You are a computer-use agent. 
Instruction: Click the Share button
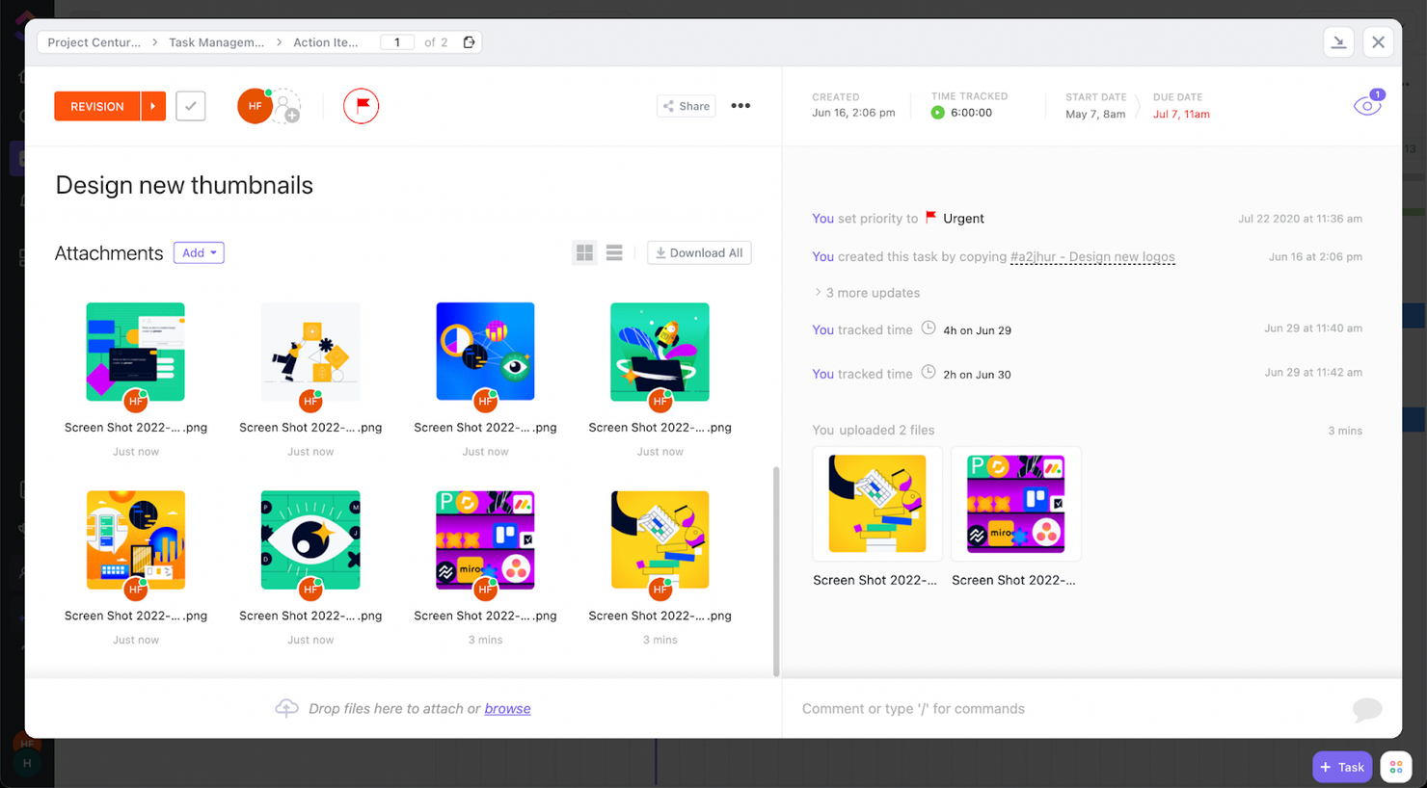(687, 106)
